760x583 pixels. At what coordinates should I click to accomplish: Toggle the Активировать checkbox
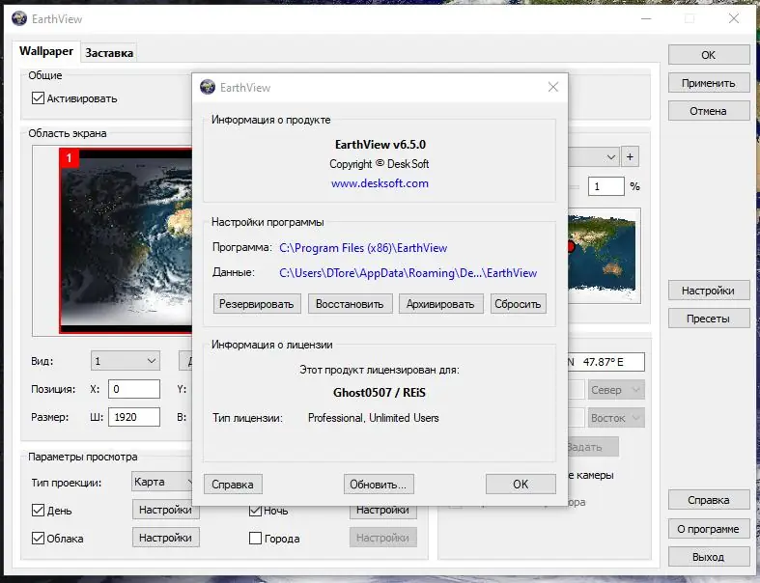38,98
